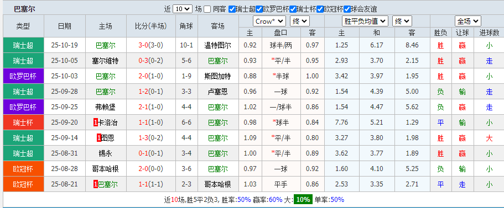Open away team 斯图加特 link
Screen dimensions: 504x208
(217, 76)
